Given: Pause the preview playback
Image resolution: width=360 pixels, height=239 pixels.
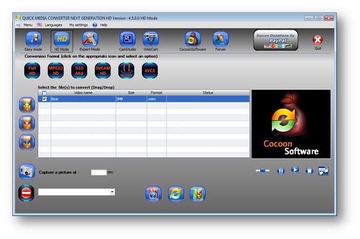Looking at the screenshot, I should 281,171.
